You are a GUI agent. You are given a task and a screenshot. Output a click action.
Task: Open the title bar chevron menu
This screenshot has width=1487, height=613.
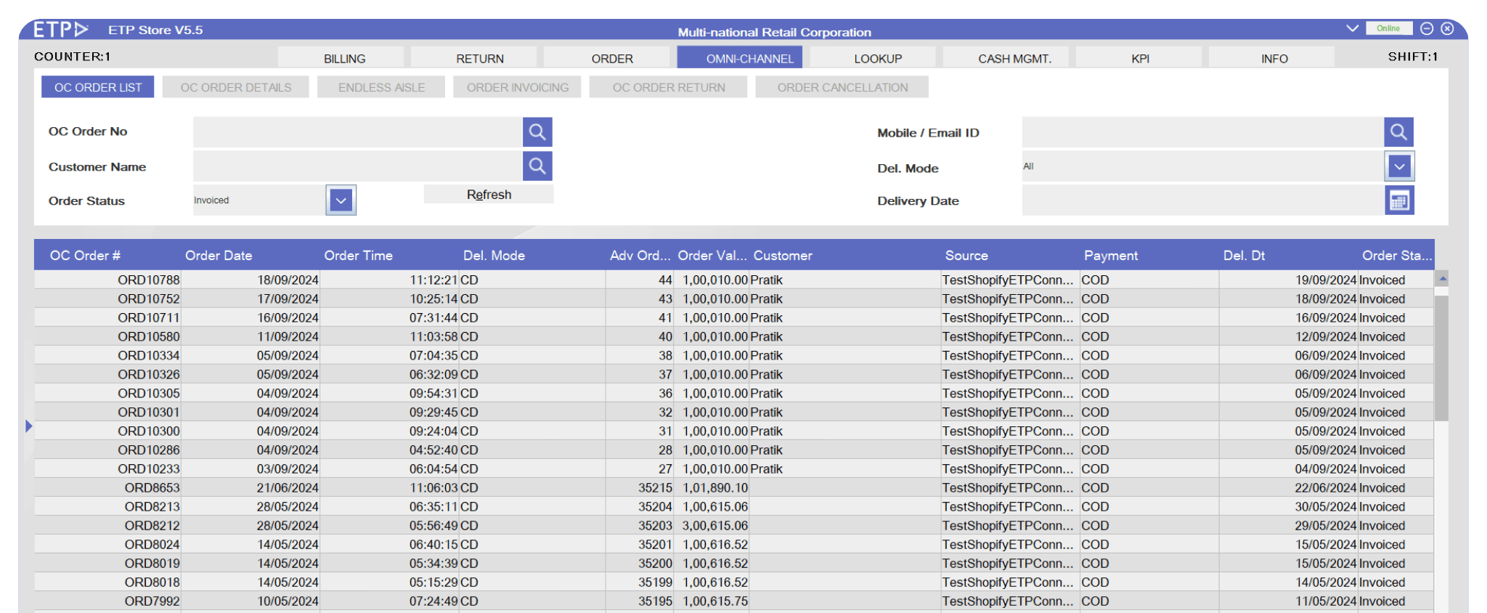coord(1352,28)
